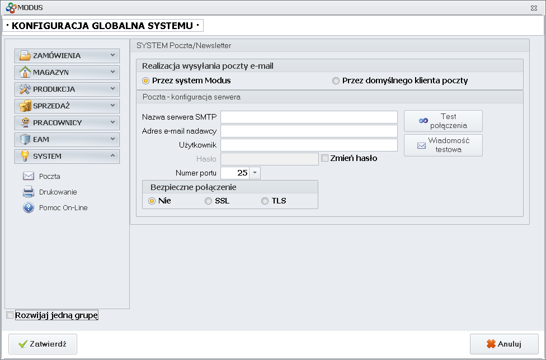Image resolution: width=546 pixels, height=360 pixels.
Task: Open the Poczta settings item
Action: (49, 176)
